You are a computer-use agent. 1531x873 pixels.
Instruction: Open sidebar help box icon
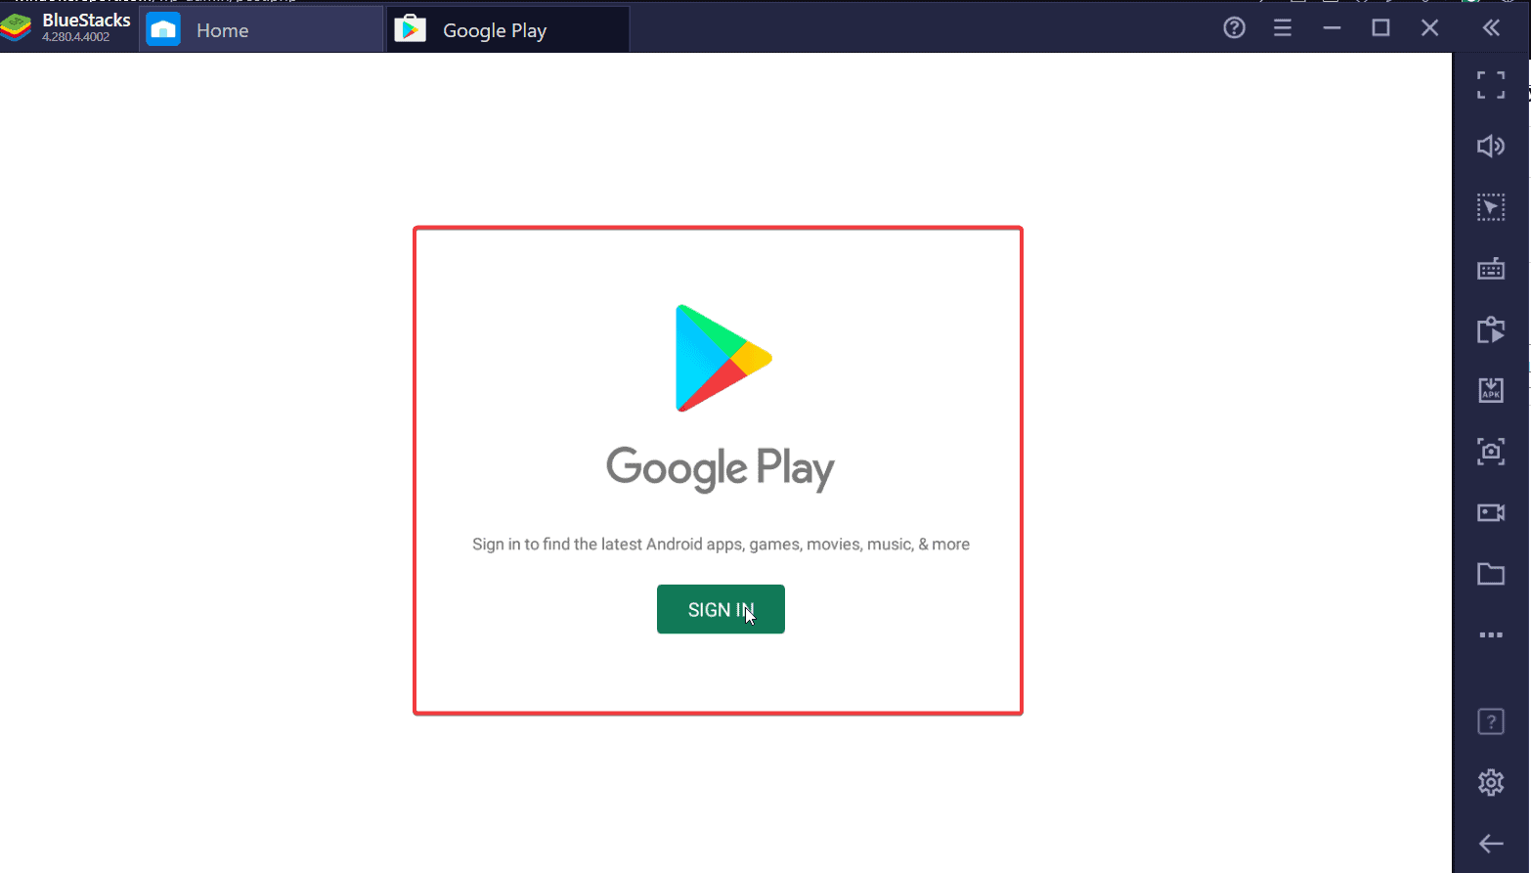(x=1491, y=722)
